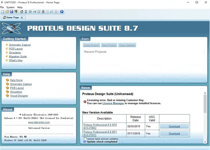Image resolution: width=210 pixels, height=150 pixels.
Task: Open the System menu
Action: [10, 7]
